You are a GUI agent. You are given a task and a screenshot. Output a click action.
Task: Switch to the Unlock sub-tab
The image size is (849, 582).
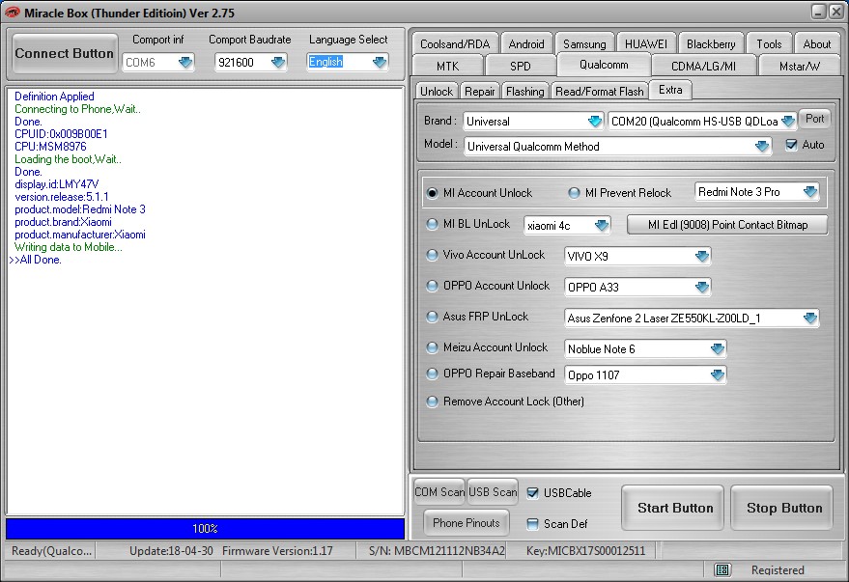pyautogui.click(x=437, y=92)
